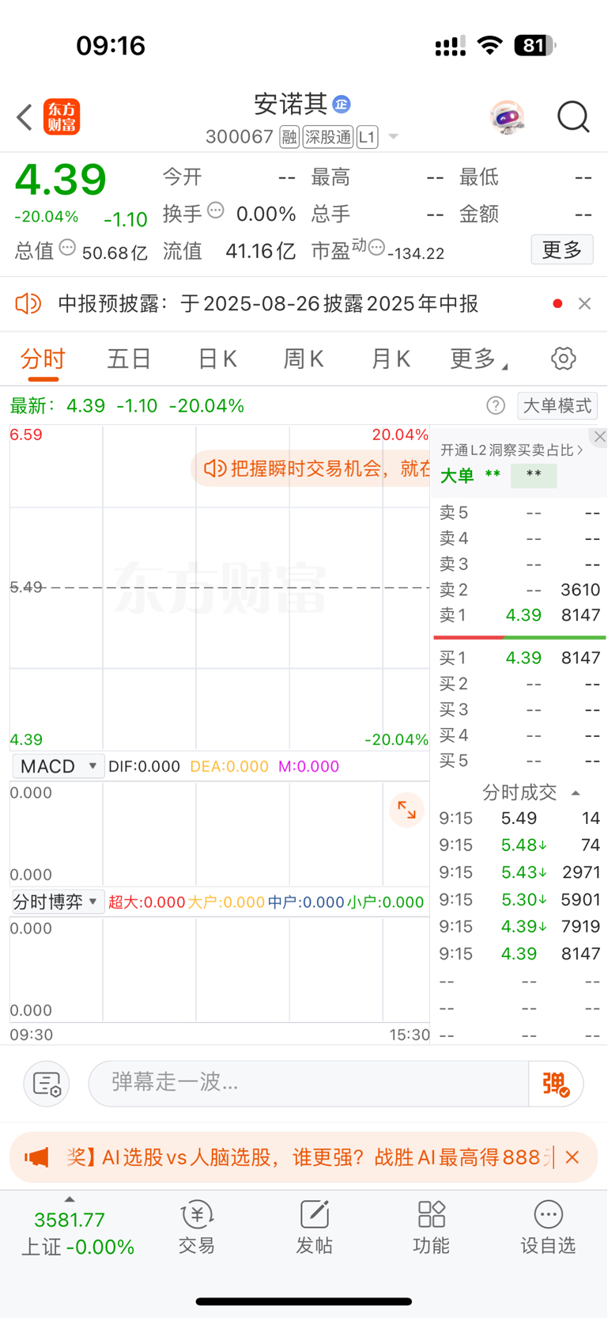The image size is (608, 1318).
Task: Open the bullet comment list settings icon
Action: point(47,1084)
